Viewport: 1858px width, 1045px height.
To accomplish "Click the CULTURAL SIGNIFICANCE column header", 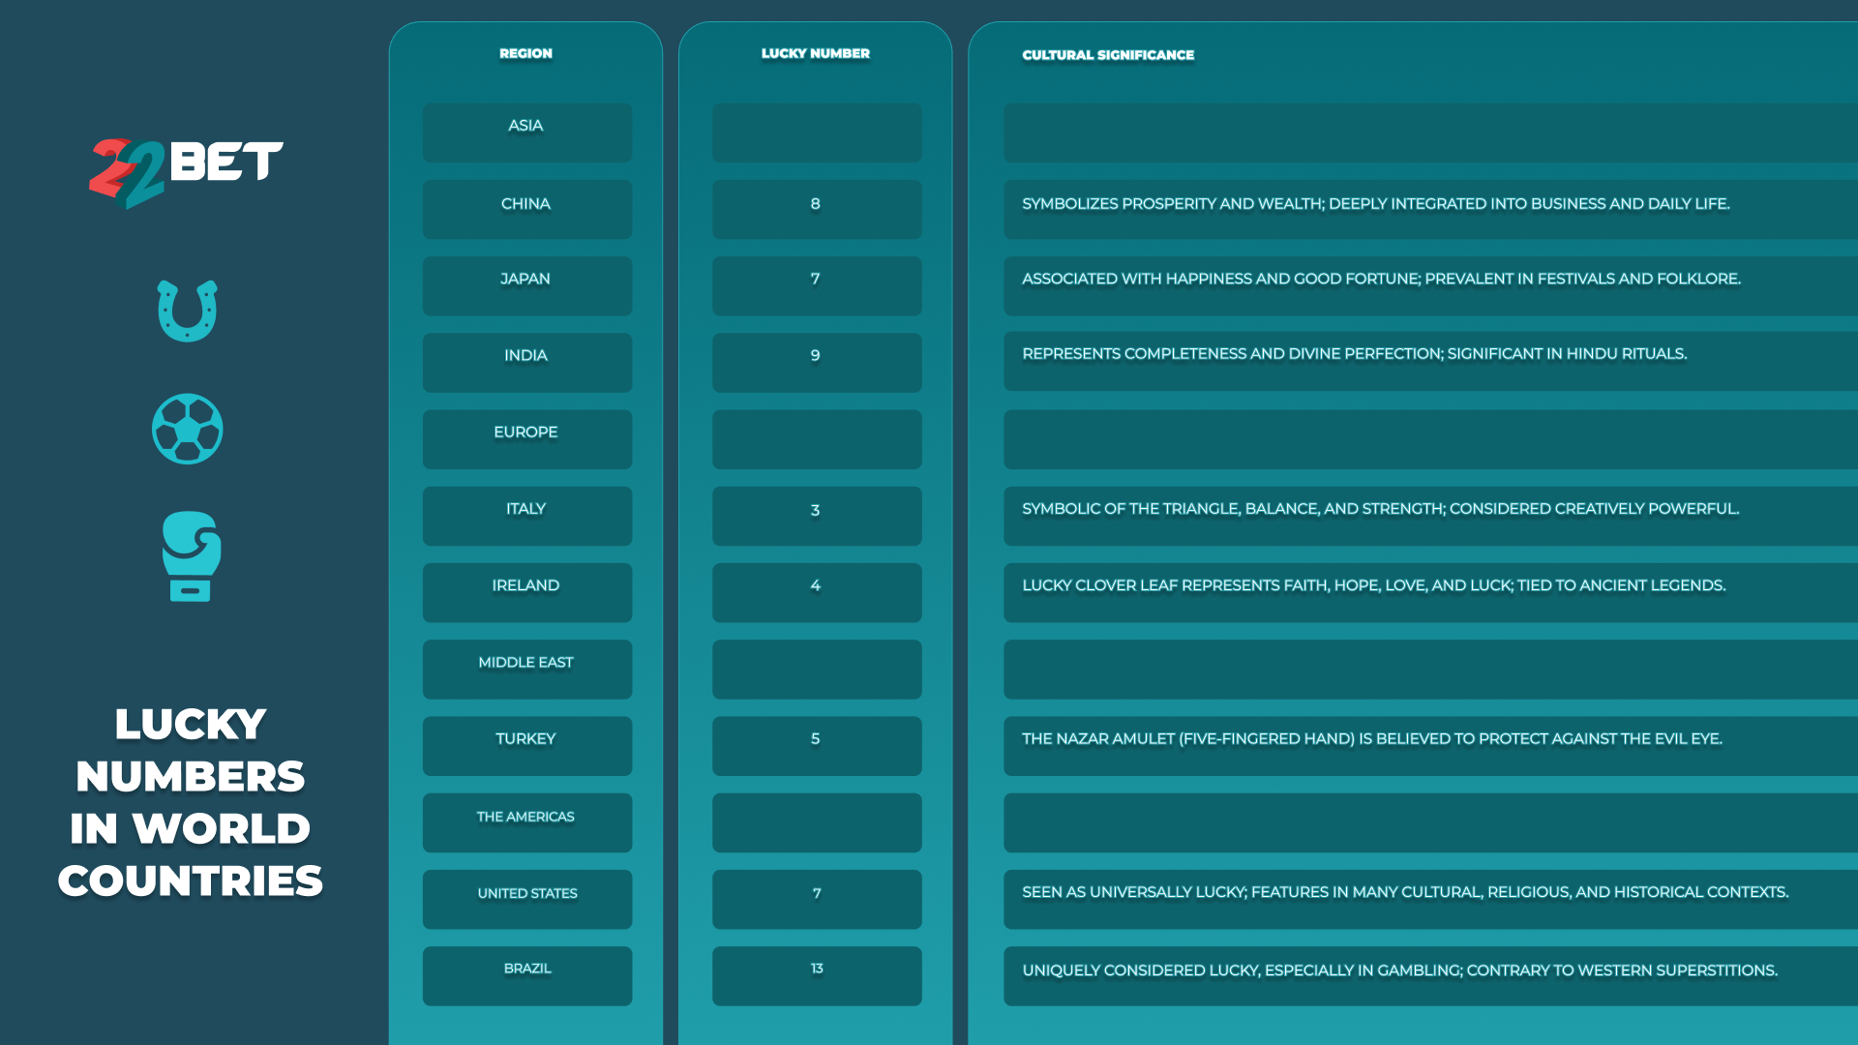I will pyautogui.click(x=1108, y=55).
